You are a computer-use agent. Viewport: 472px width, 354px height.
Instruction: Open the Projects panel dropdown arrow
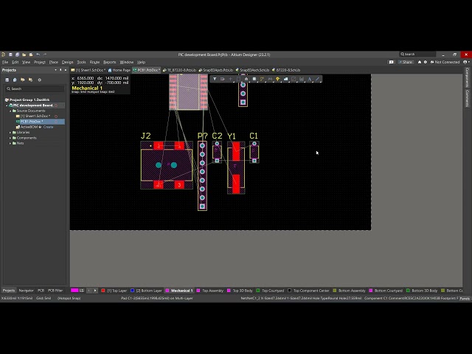(x=55, y=70)
